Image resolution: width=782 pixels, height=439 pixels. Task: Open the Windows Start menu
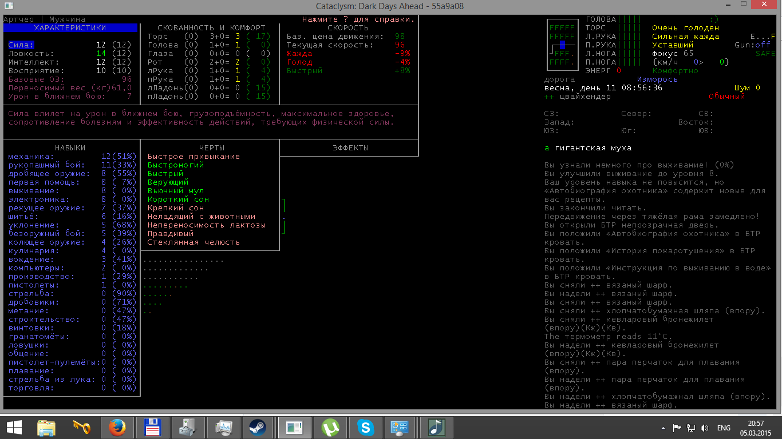coord(14,427)
